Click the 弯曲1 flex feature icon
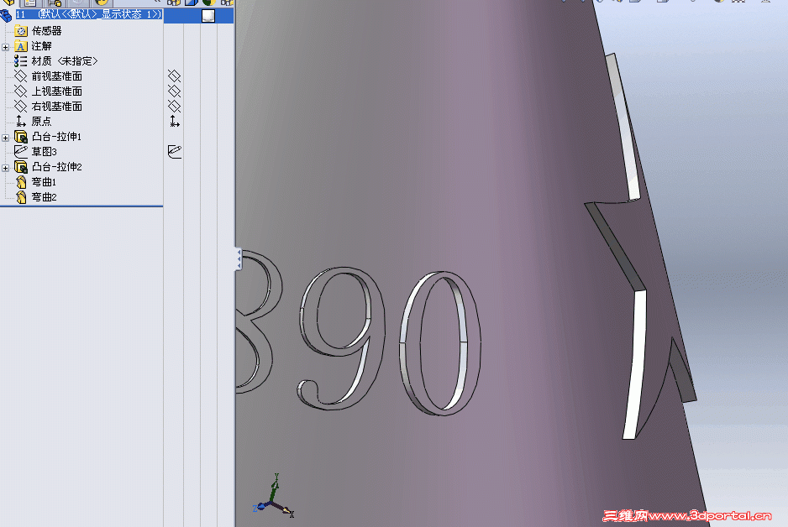This screenshot has width=788, height=527. pos(20,182)
